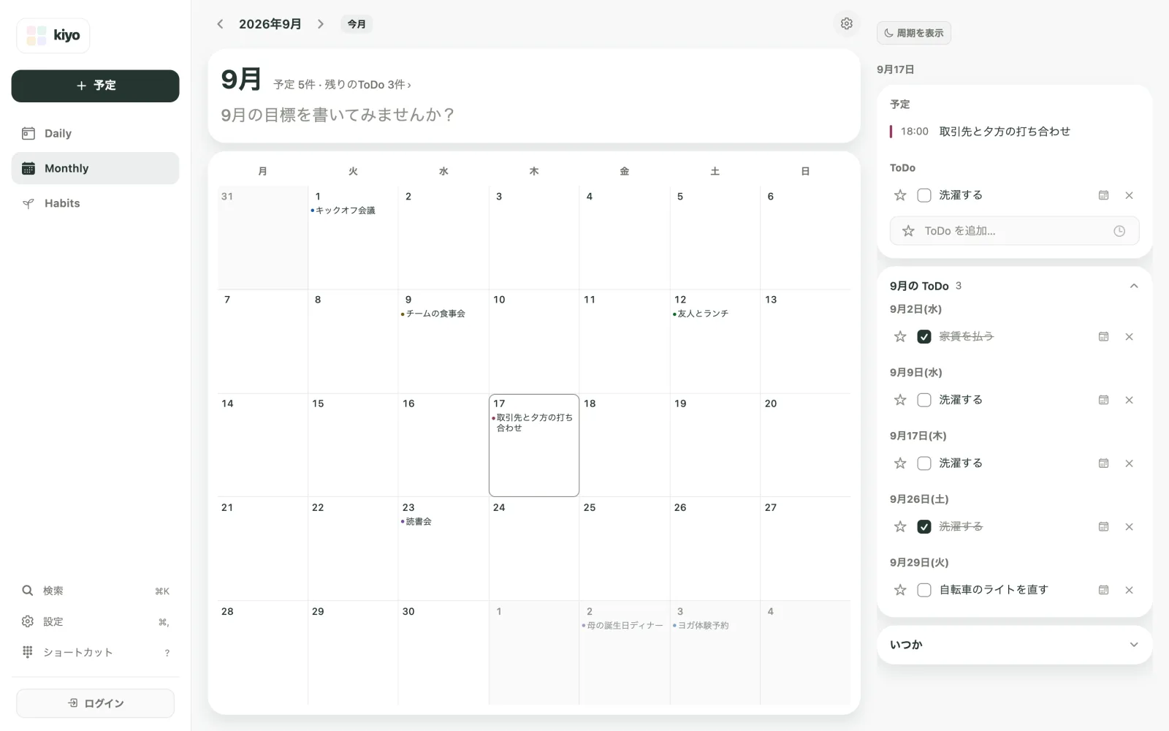This screenshot has width=1169, height=731.
Task: Star the 9月26日 洗濯する todo
Action: 900,526
